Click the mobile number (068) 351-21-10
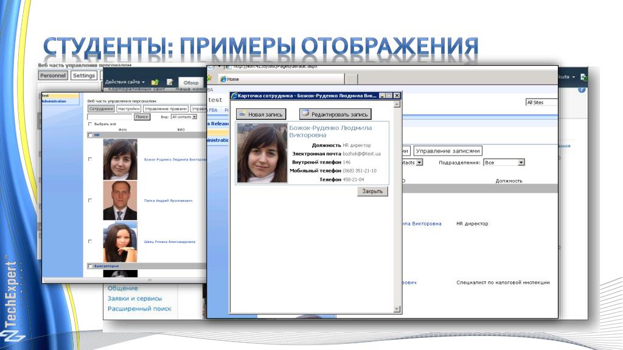 pos(360,171)
